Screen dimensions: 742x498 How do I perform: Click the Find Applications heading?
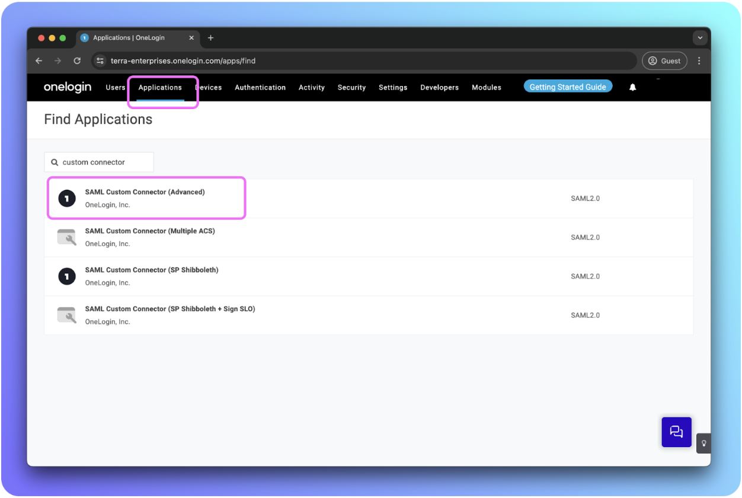[98, 119]
